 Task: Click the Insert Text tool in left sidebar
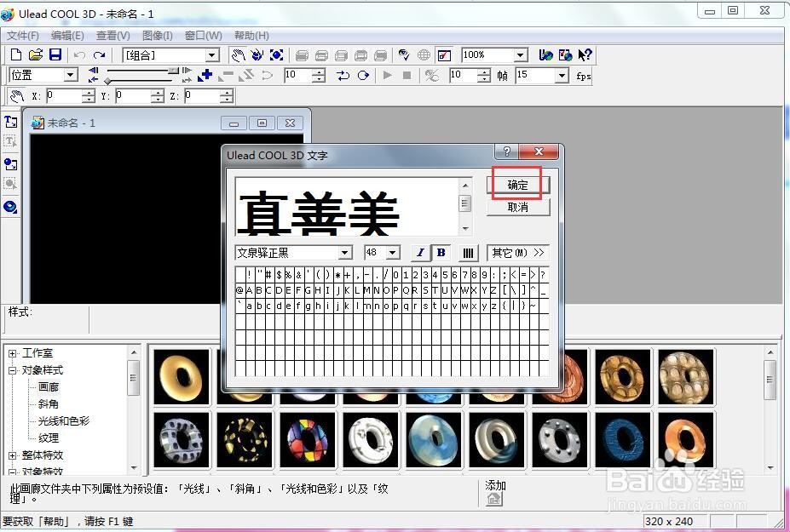click(x=10, y=122)
